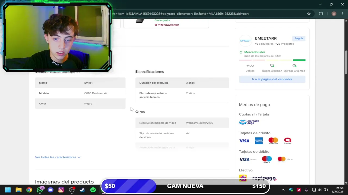Screen dimensions: 348x195
Task: Click the Cuotas sin Tarjeta heading
Action: [x=254, y=114]
